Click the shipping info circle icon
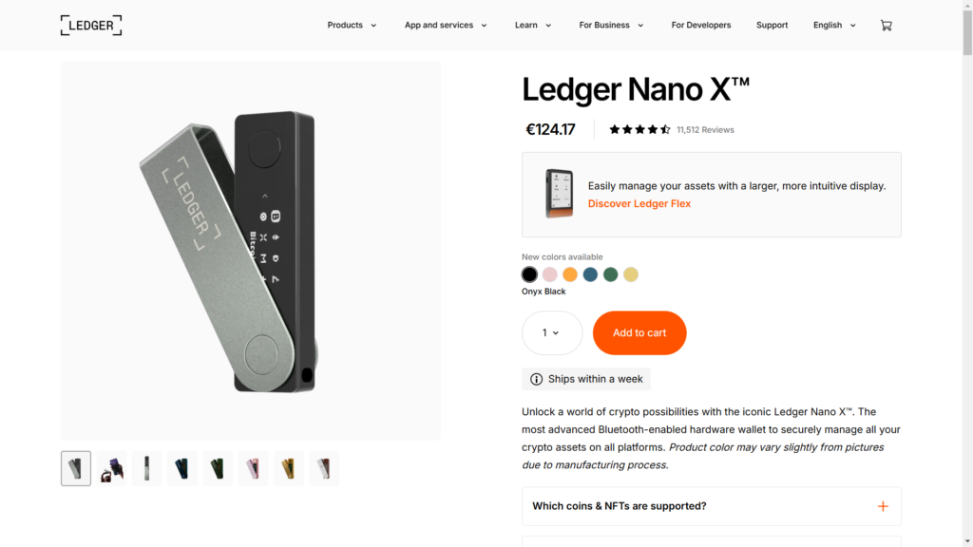This screenshot has width=973, height=547. click(x=537, y=379)
